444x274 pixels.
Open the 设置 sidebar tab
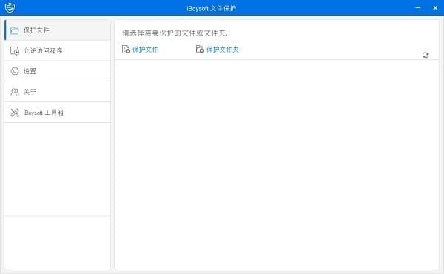(58, 71)
